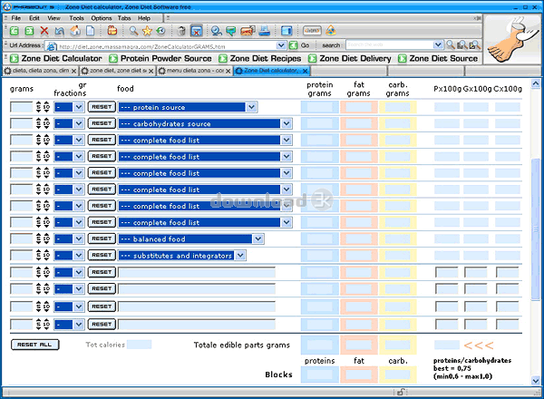
Task: Toggle the side panel layout icon
Action: point(287,31)
